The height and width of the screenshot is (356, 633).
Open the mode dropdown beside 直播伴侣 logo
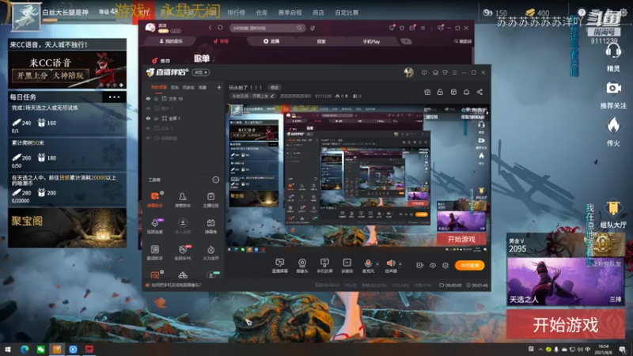(201, 72)
